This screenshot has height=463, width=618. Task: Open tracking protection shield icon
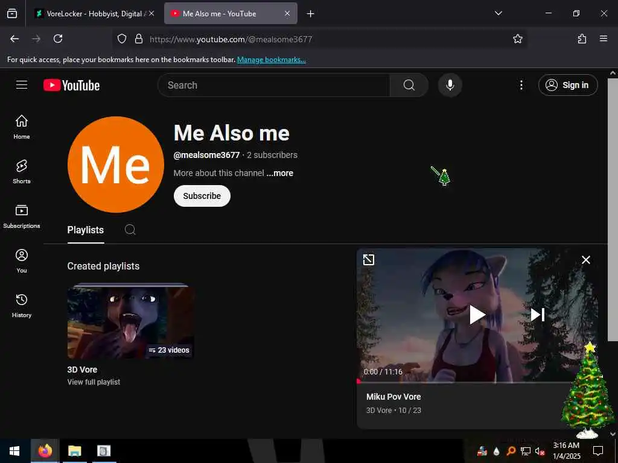[122, 39]
